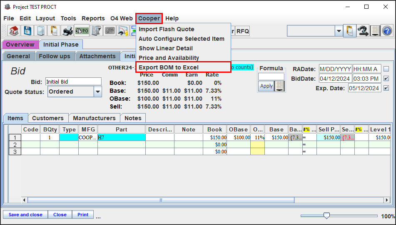Click the zoom slider thumb

326,216
